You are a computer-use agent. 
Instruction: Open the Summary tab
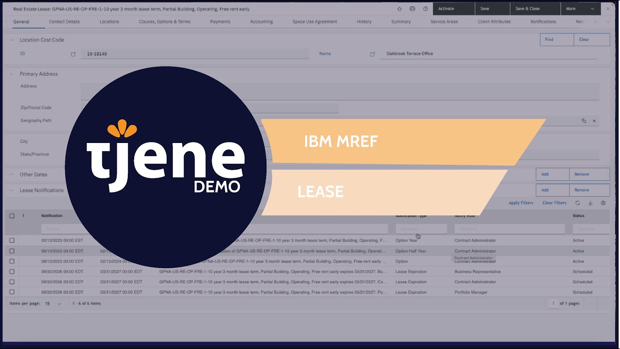(401, 22)
